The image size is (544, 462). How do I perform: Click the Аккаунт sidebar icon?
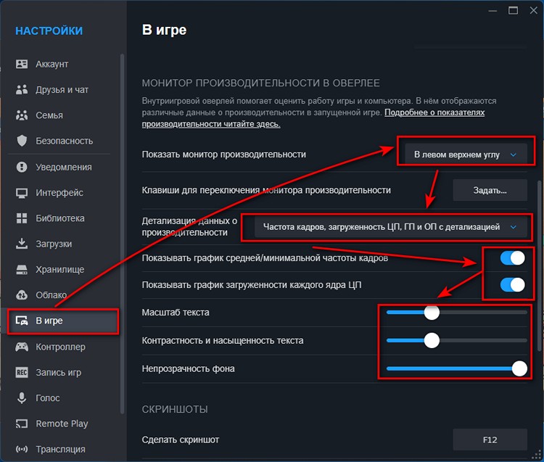pyautogui.click(x=22, y=64)
